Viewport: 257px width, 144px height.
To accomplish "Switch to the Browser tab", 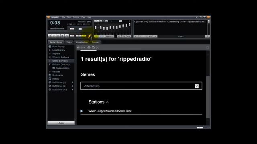I will (x=96, y=42).
